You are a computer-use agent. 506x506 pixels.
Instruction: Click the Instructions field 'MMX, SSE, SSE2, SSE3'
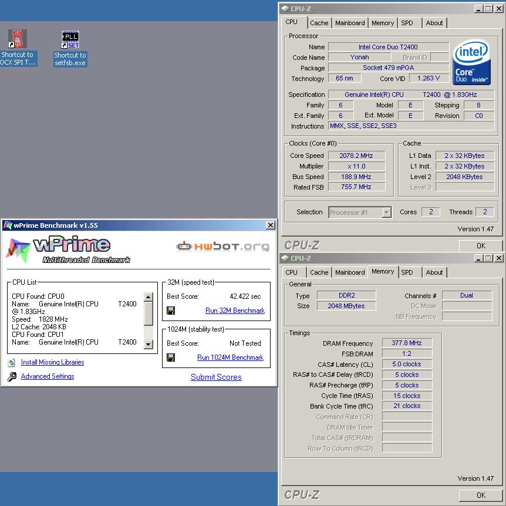coord(411,126)
